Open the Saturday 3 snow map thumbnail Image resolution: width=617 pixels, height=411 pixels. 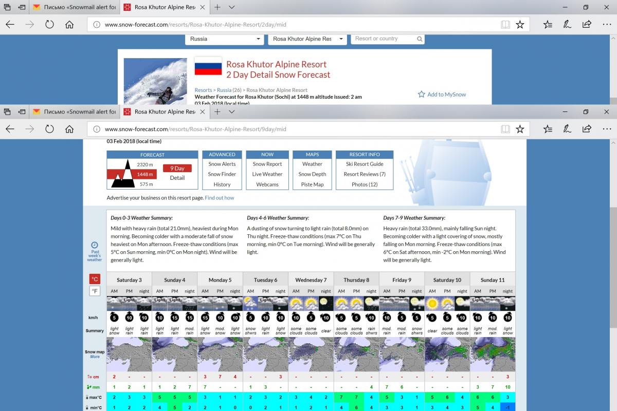pyautogui.click(x=129, y=354)
